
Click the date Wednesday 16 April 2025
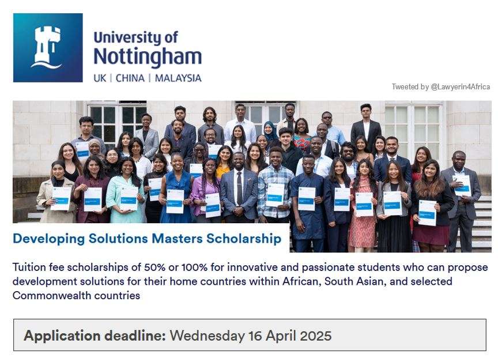pyautogui.click(x=251, y=336)
